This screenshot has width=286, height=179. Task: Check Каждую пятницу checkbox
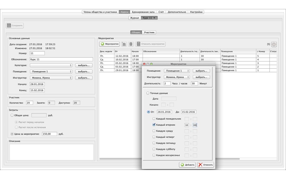pyautogui.click(x=154, y=143)
